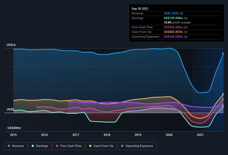Click the 10.8% profit margin text
This screenshot has width=228, height=155.
pyautogui.click(x=177, y=22)
